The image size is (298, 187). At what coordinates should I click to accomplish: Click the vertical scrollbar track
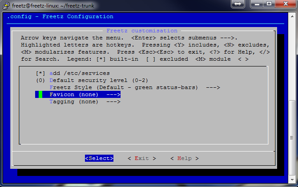pos(292,66)
